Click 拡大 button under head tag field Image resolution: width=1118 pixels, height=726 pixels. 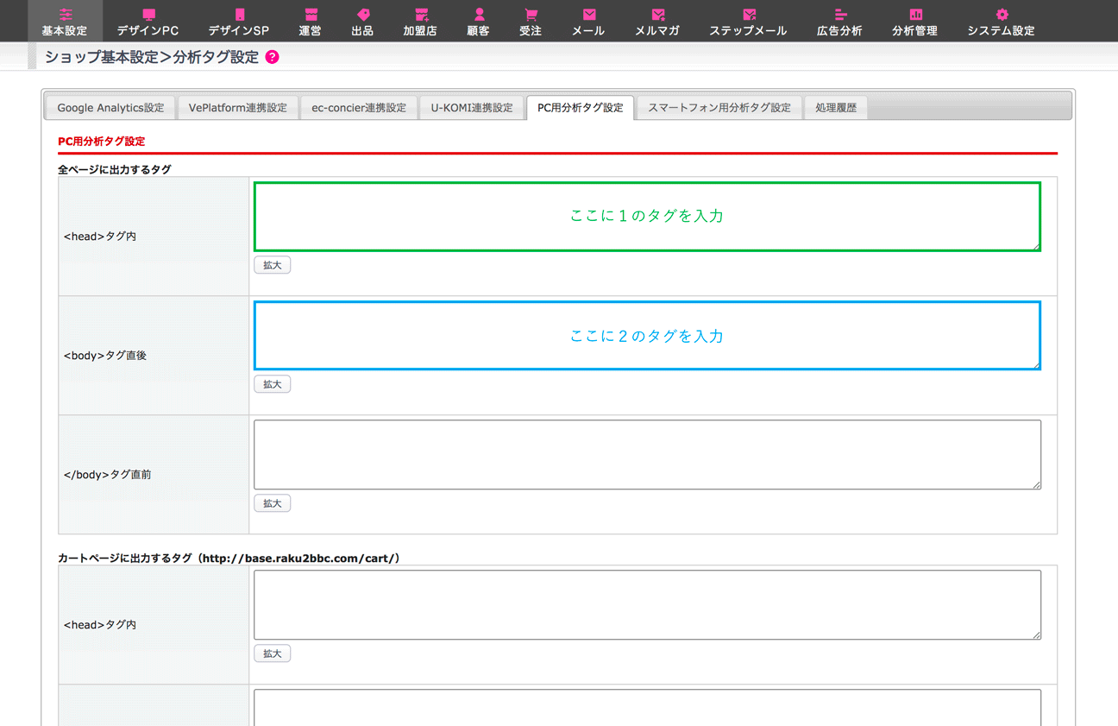click(x=272, y=265)
